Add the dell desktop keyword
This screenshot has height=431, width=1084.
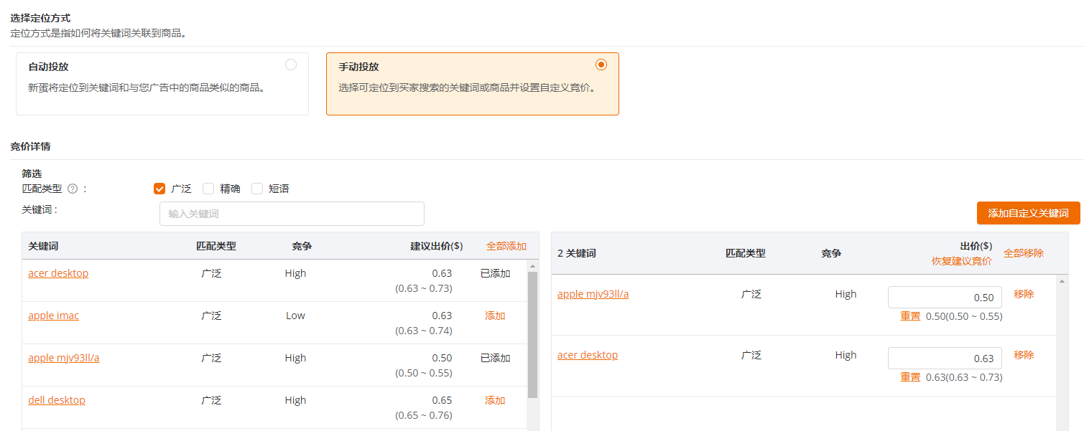point(495,400)
